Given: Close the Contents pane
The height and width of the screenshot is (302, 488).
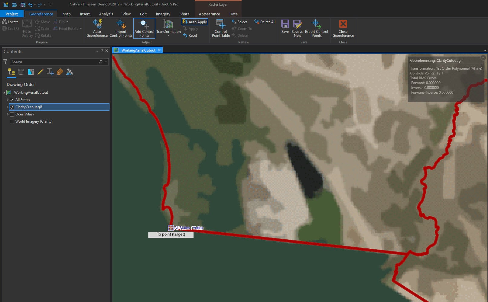Looking at the screenshot, I should [x=107, y=51].
